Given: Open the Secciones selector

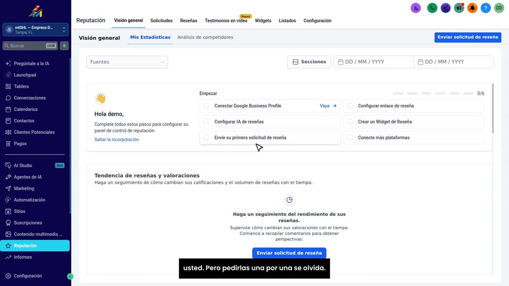Looking at the screenshot, I should [x=309, y=62].
